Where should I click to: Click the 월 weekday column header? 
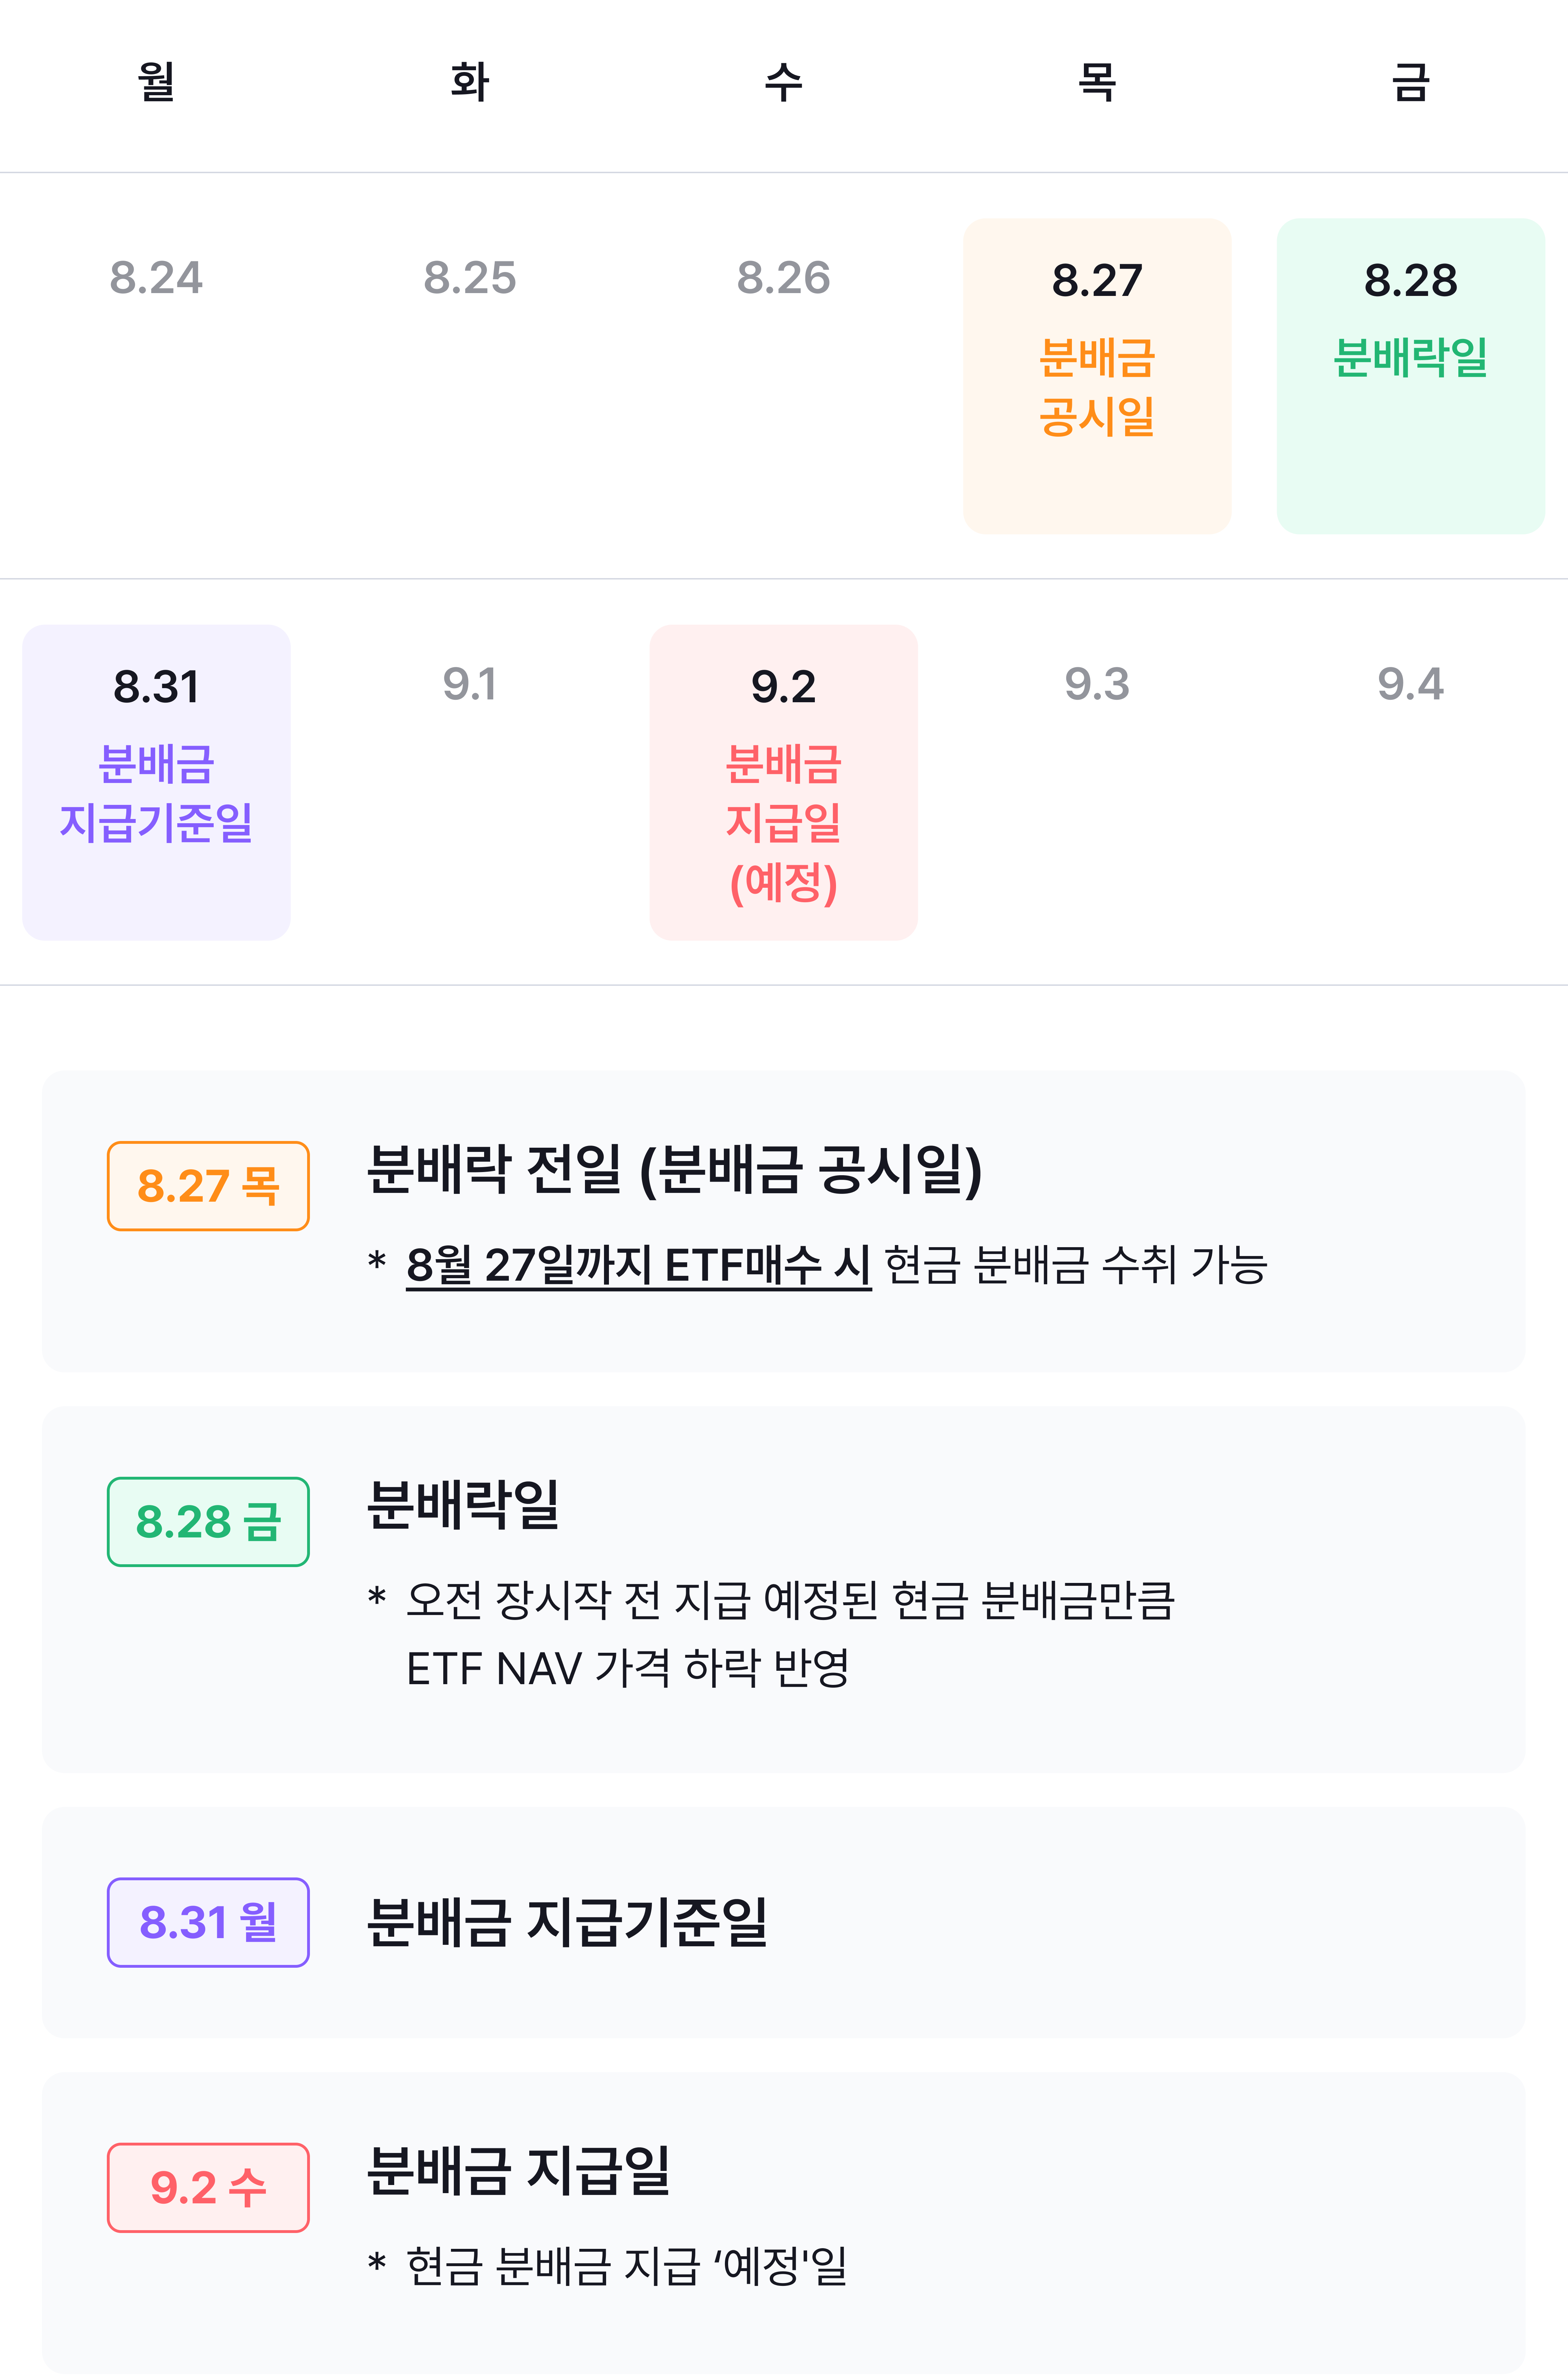pyautogui.click(x=156, y=81)
